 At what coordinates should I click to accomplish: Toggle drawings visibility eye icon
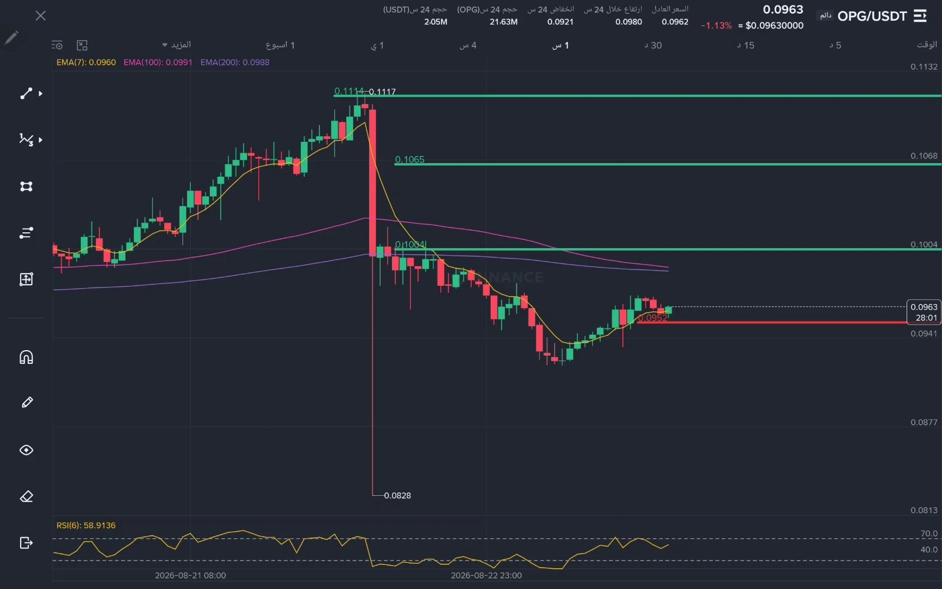click(26, 450)
